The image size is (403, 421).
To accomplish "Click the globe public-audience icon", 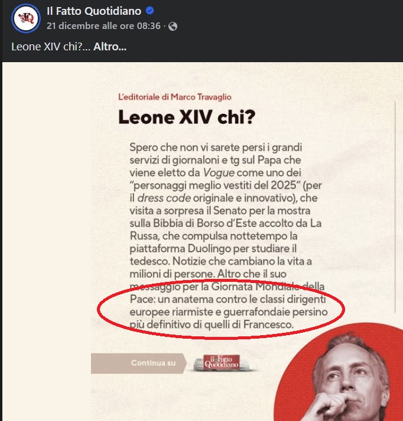I will click(x=173, y=26).
